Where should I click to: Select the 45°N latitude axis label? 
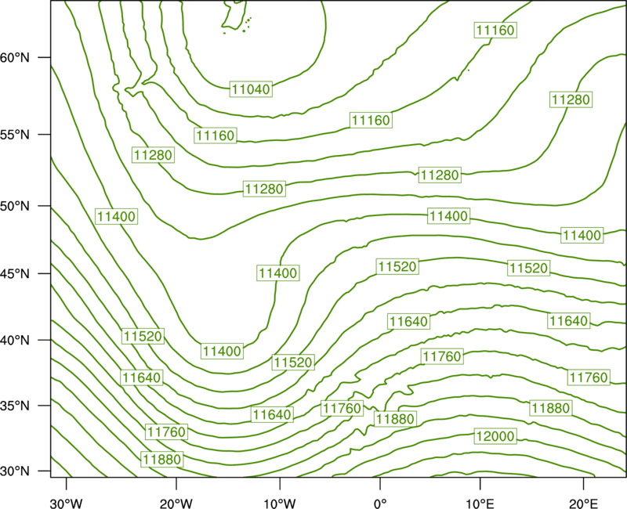pyautogui.click(x=14, y=273)
